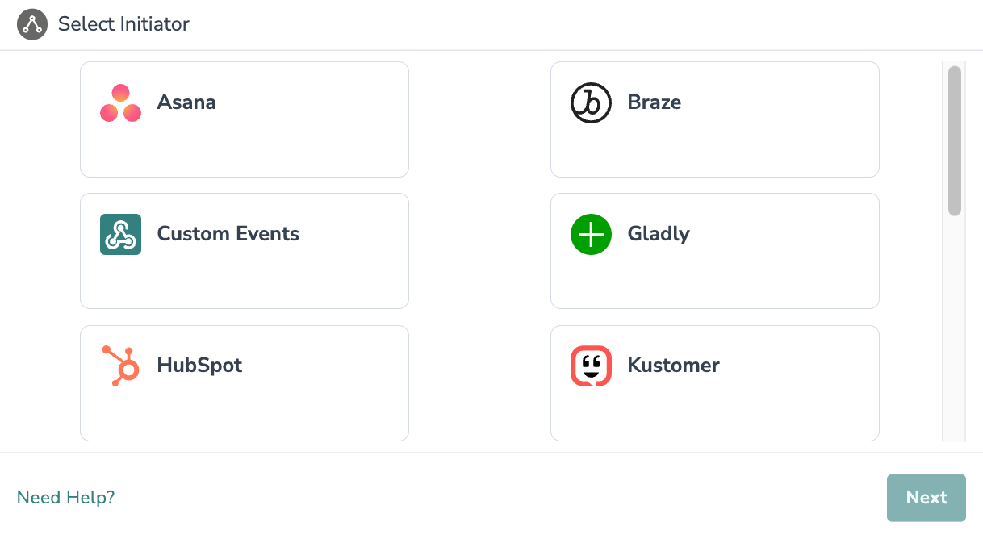Click the Custom Events webhook icon
983x539 pixels.
pos(120,234)
